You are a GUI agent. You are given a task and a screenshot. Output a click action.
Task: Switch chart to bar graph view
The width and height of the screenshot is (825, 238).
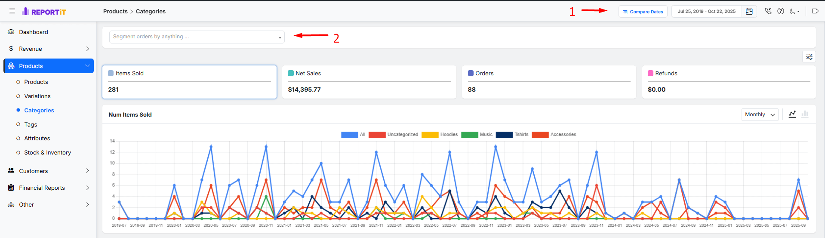[x=805, y=114]
